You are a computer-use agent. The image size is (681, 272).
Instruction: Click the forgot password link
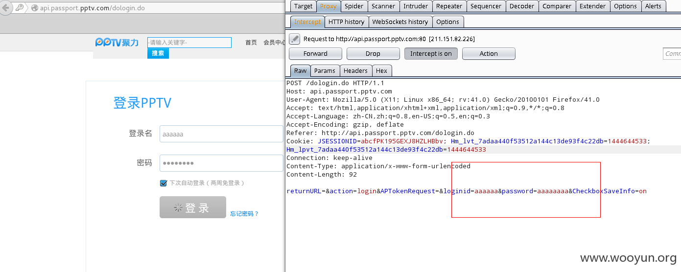click(x=244, y=214)
